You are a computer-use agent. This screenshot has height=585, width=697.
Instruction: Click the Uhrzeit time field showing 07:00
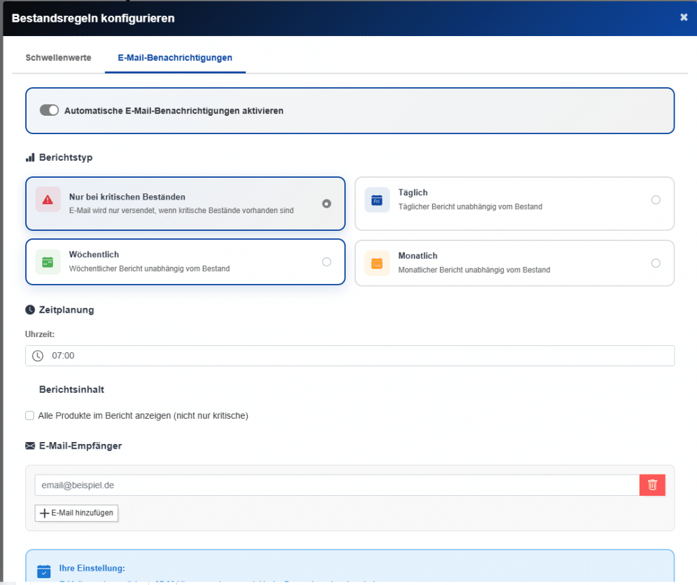(272, 355)
